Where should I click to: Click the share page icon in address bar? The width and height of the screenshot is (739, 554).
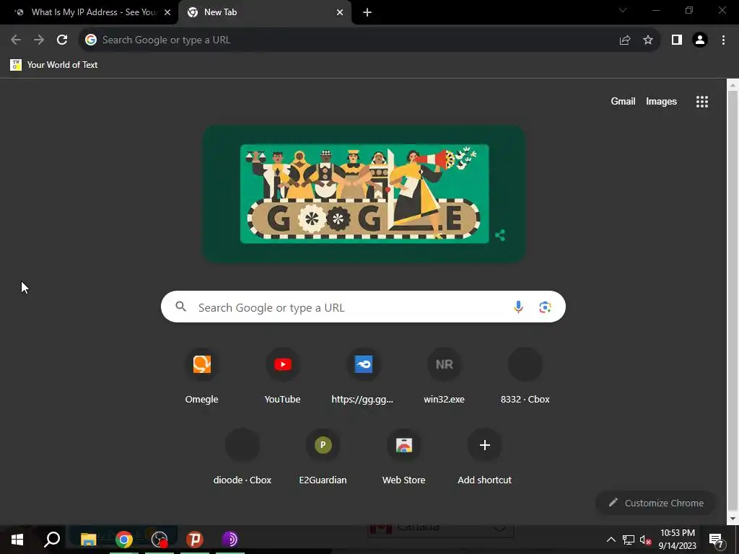(625, 40)
